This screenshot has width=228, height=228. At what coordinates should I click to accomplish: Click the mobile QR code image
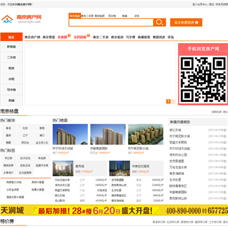[203, 79]
